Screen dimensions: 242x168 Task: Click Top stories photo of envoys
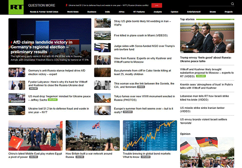click(x=207, y=38)
